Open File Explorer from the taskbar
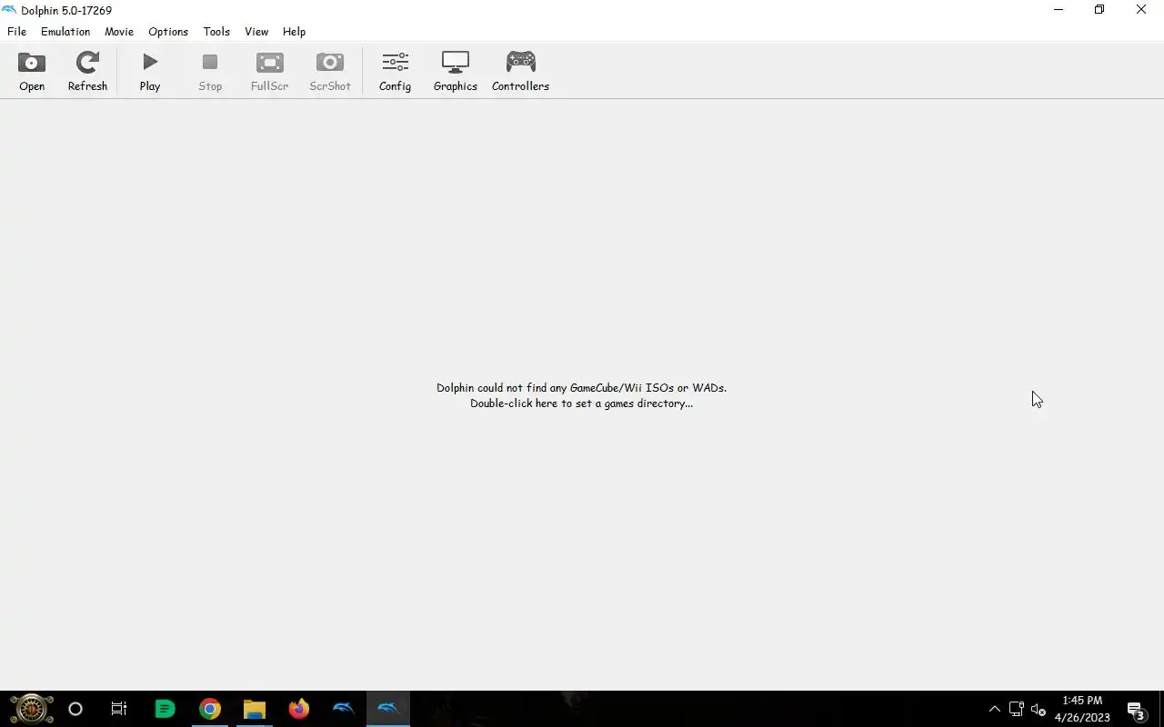This screenshot has width=1164, height=727. pyautogui.click(x=254, y=709)
